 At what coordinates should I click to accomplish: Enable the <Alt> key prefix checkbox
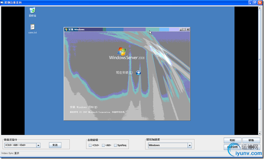103,145
